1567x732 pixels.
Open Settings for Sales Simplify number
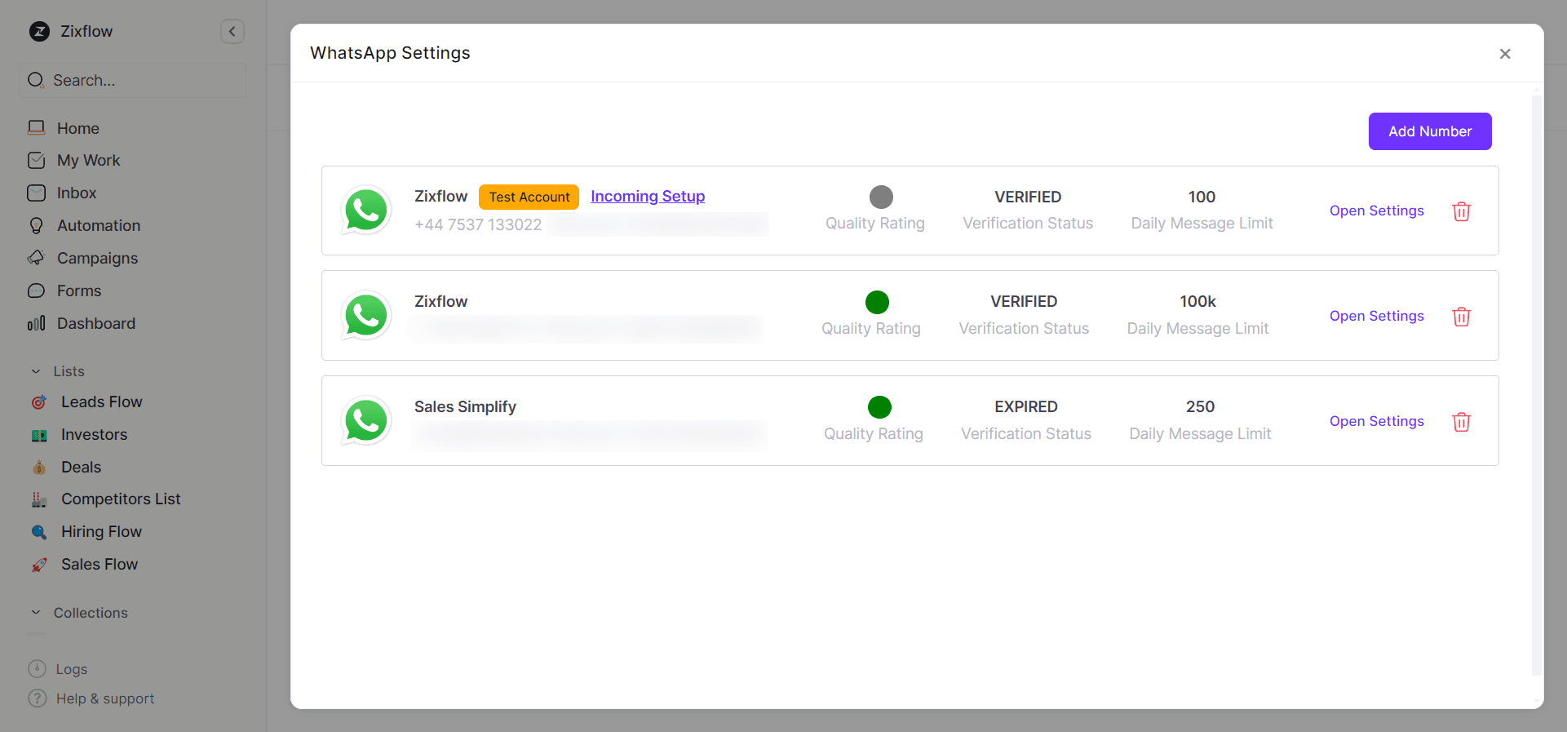point(1376,421)
